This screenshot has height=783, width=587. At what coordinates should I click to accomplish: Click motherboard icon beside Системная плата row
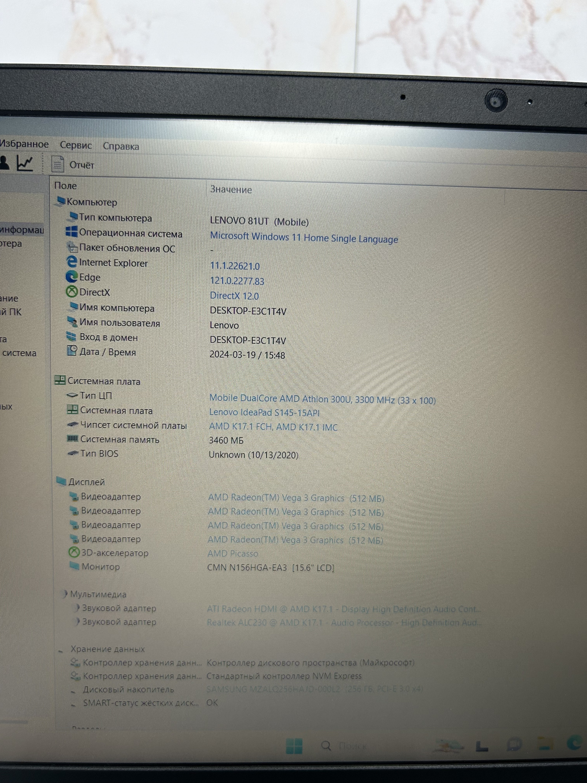(72, 410)
